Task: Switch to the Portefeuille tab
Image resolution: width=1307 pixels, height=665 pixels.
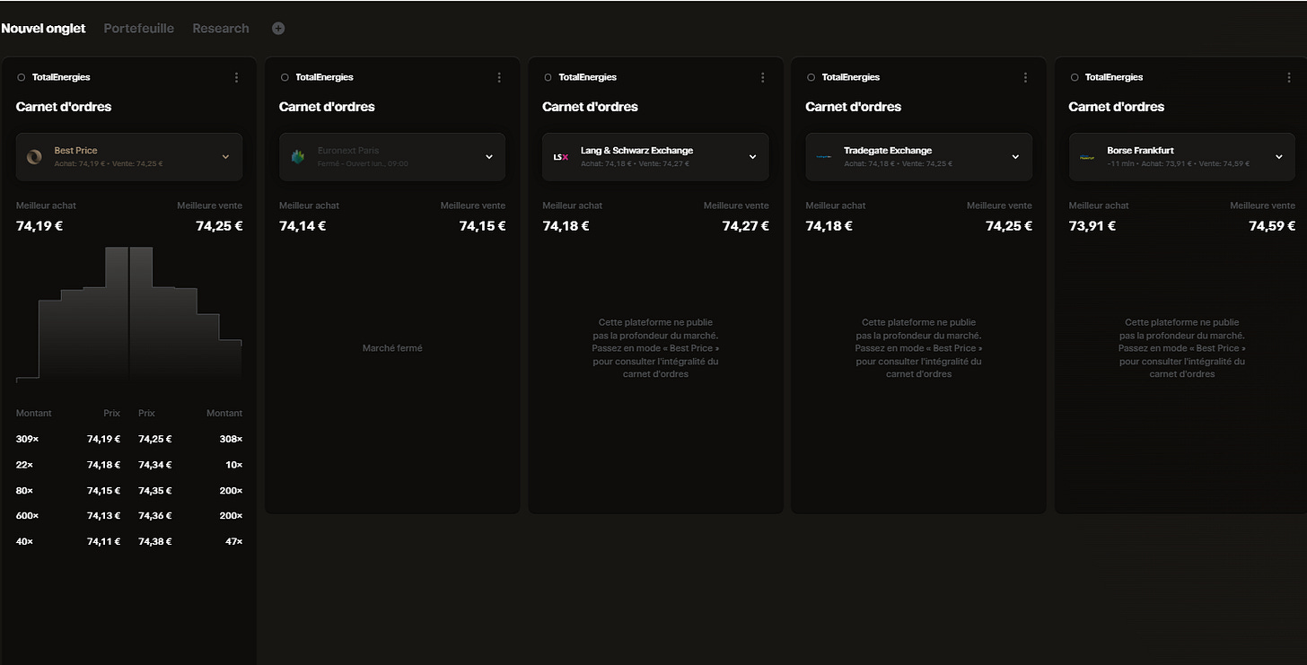Action: [139, 29]
